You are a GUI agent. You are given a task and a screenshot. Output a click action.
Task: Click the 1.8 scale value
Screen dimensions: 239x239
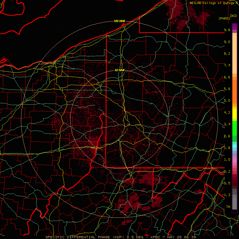[227, 148]
